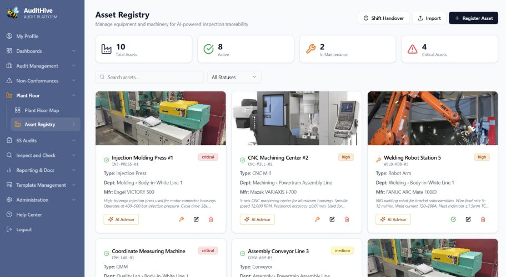Open Shift Handover

pyautogui.click(x=383, y=18)
